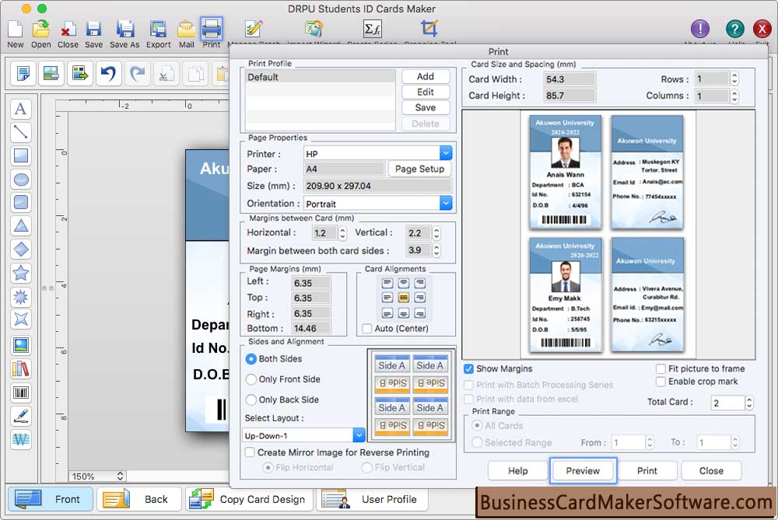Screen dimensions: 778x520
Task: Open file using the Open folder icon
Action: (x=40, y=30)
